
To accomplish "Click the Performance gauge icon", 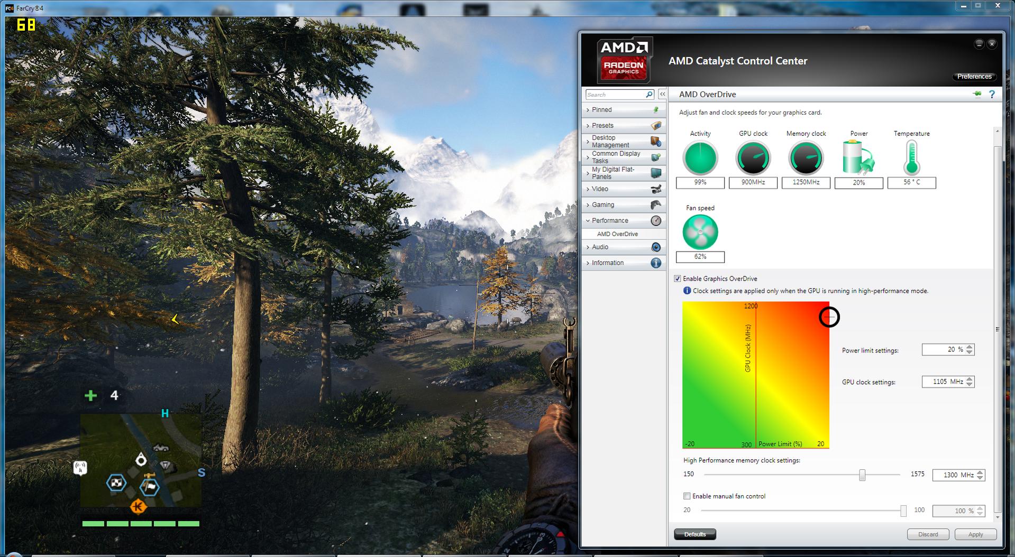I will (x=656, y=221).
